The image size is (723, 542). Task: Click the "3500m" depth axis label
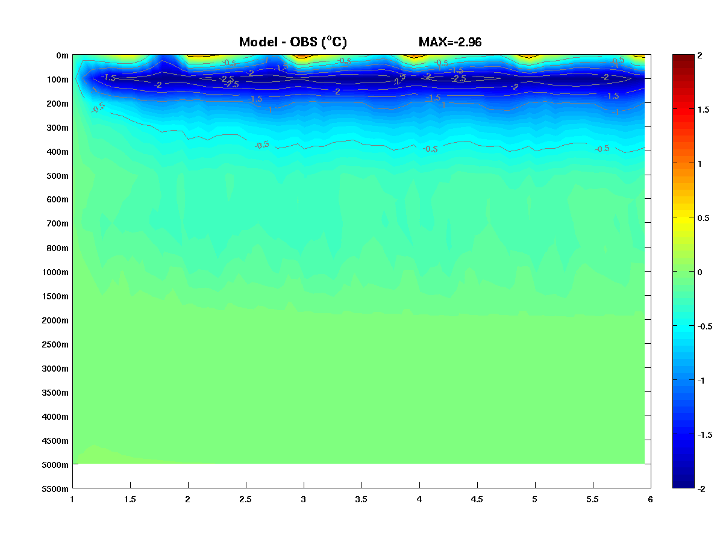[55, 393]
